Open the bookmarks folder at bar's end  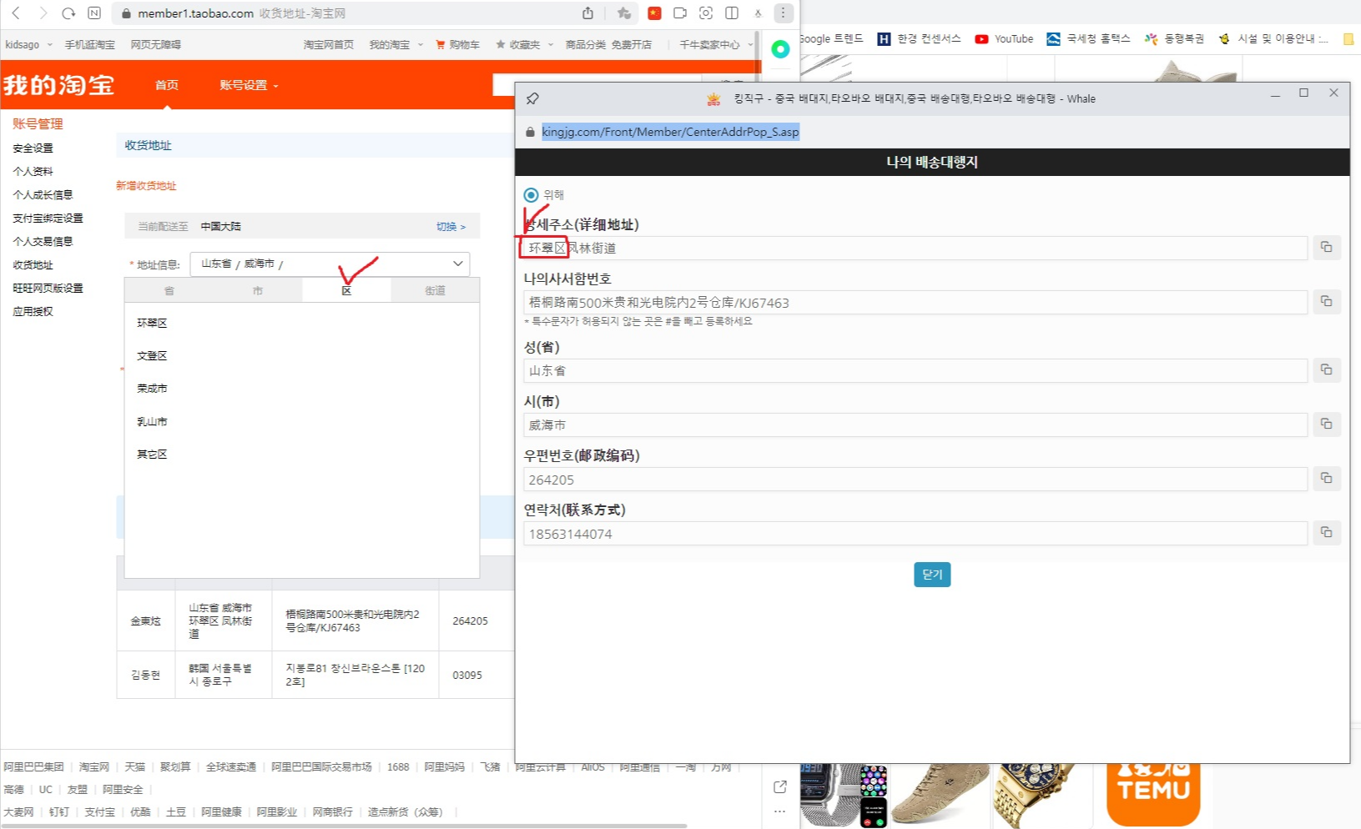[1348, 39]
